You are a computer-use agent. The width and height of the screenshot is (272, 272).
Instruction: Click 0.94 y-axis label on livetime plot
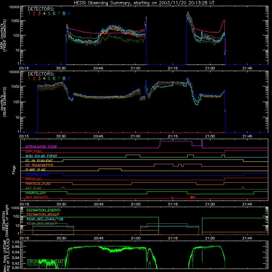(x=16, y=258)
